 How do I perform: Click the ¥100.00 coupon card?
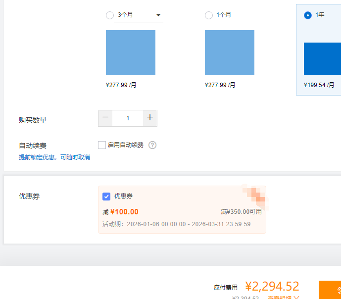pyautogui.click(x=182, y=212)
